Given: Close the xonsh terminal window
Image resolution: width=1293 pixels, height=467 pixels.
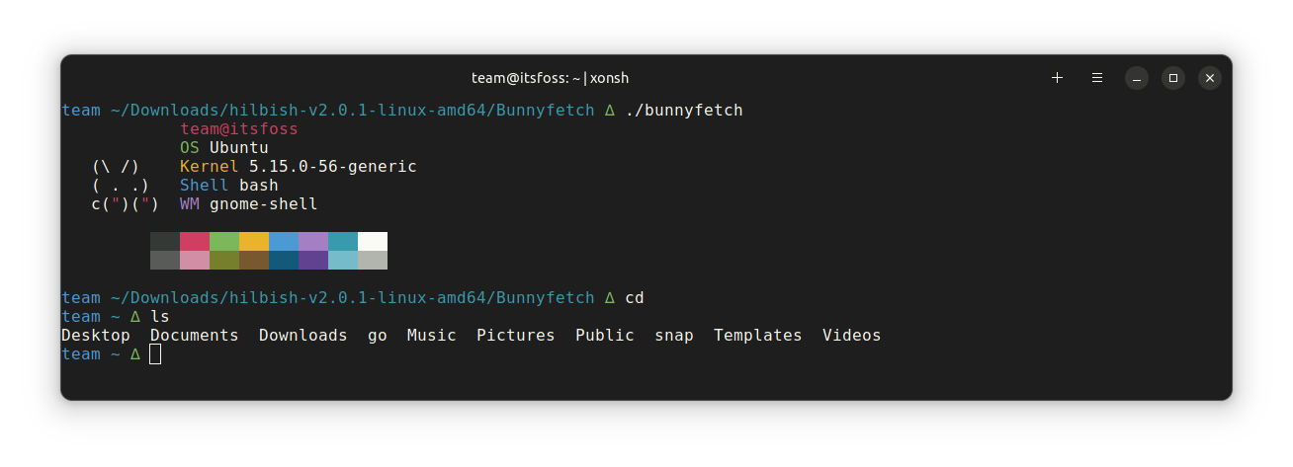Looking at the screenshot, I should pos(1210,78).
